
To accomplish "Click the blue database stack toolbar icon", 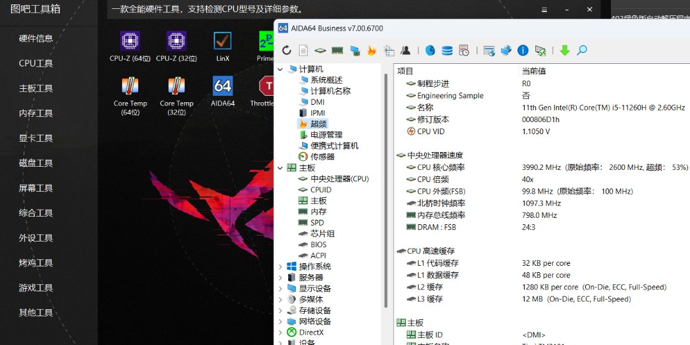I will pyautogui.click(x=447, y=50).
